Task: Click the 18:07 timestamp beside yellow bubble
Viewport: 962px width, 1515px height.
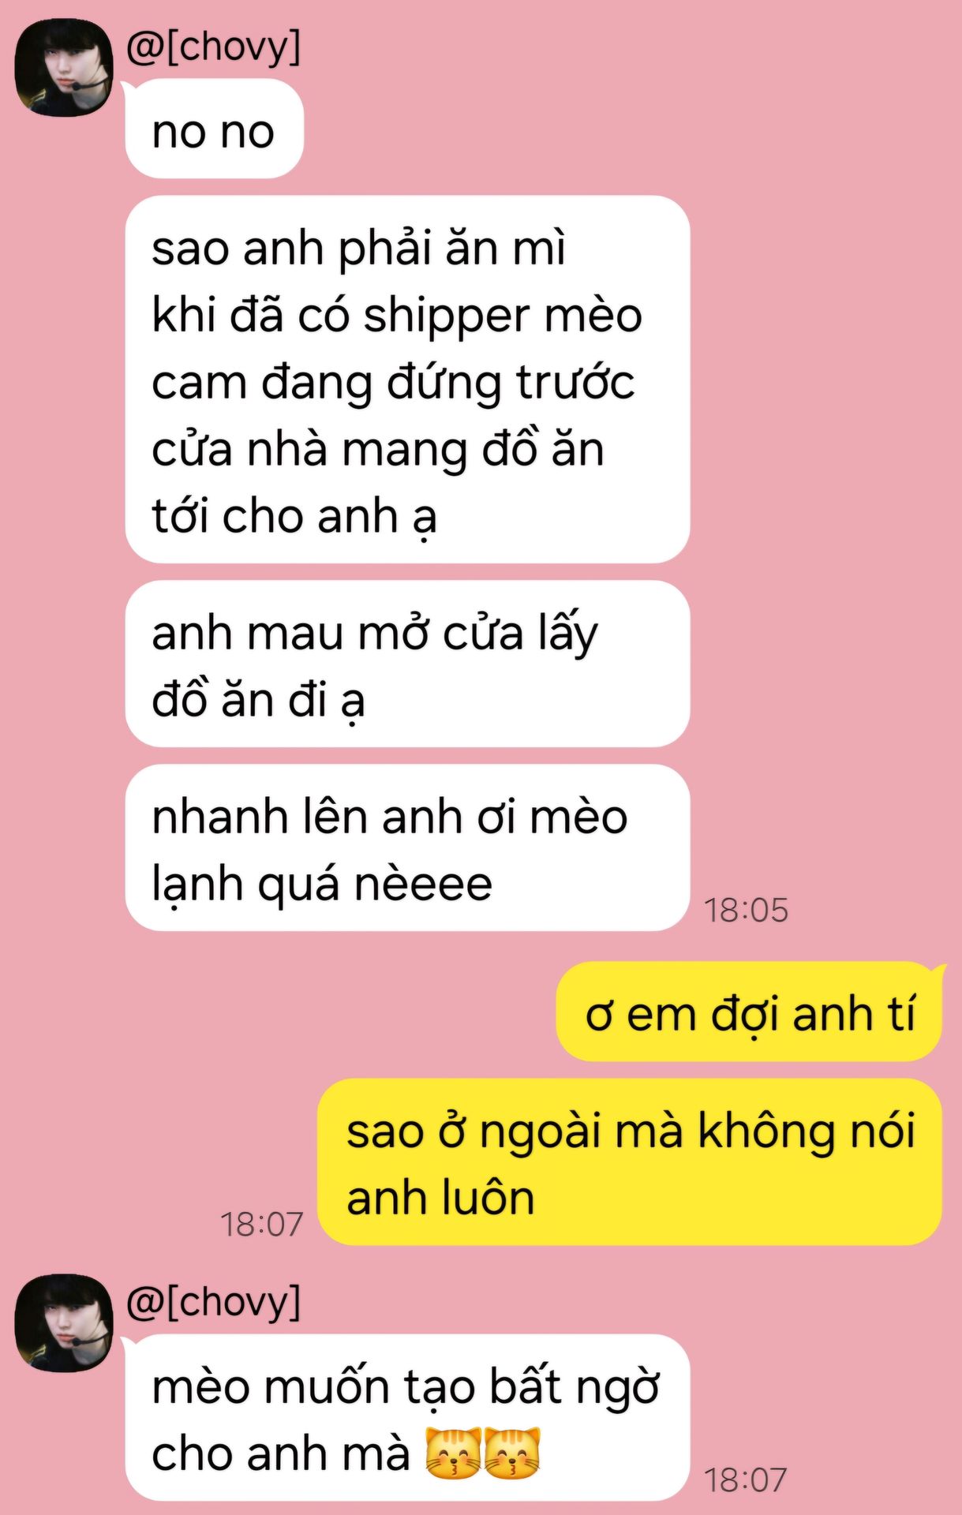Action: pos(261,1225)
